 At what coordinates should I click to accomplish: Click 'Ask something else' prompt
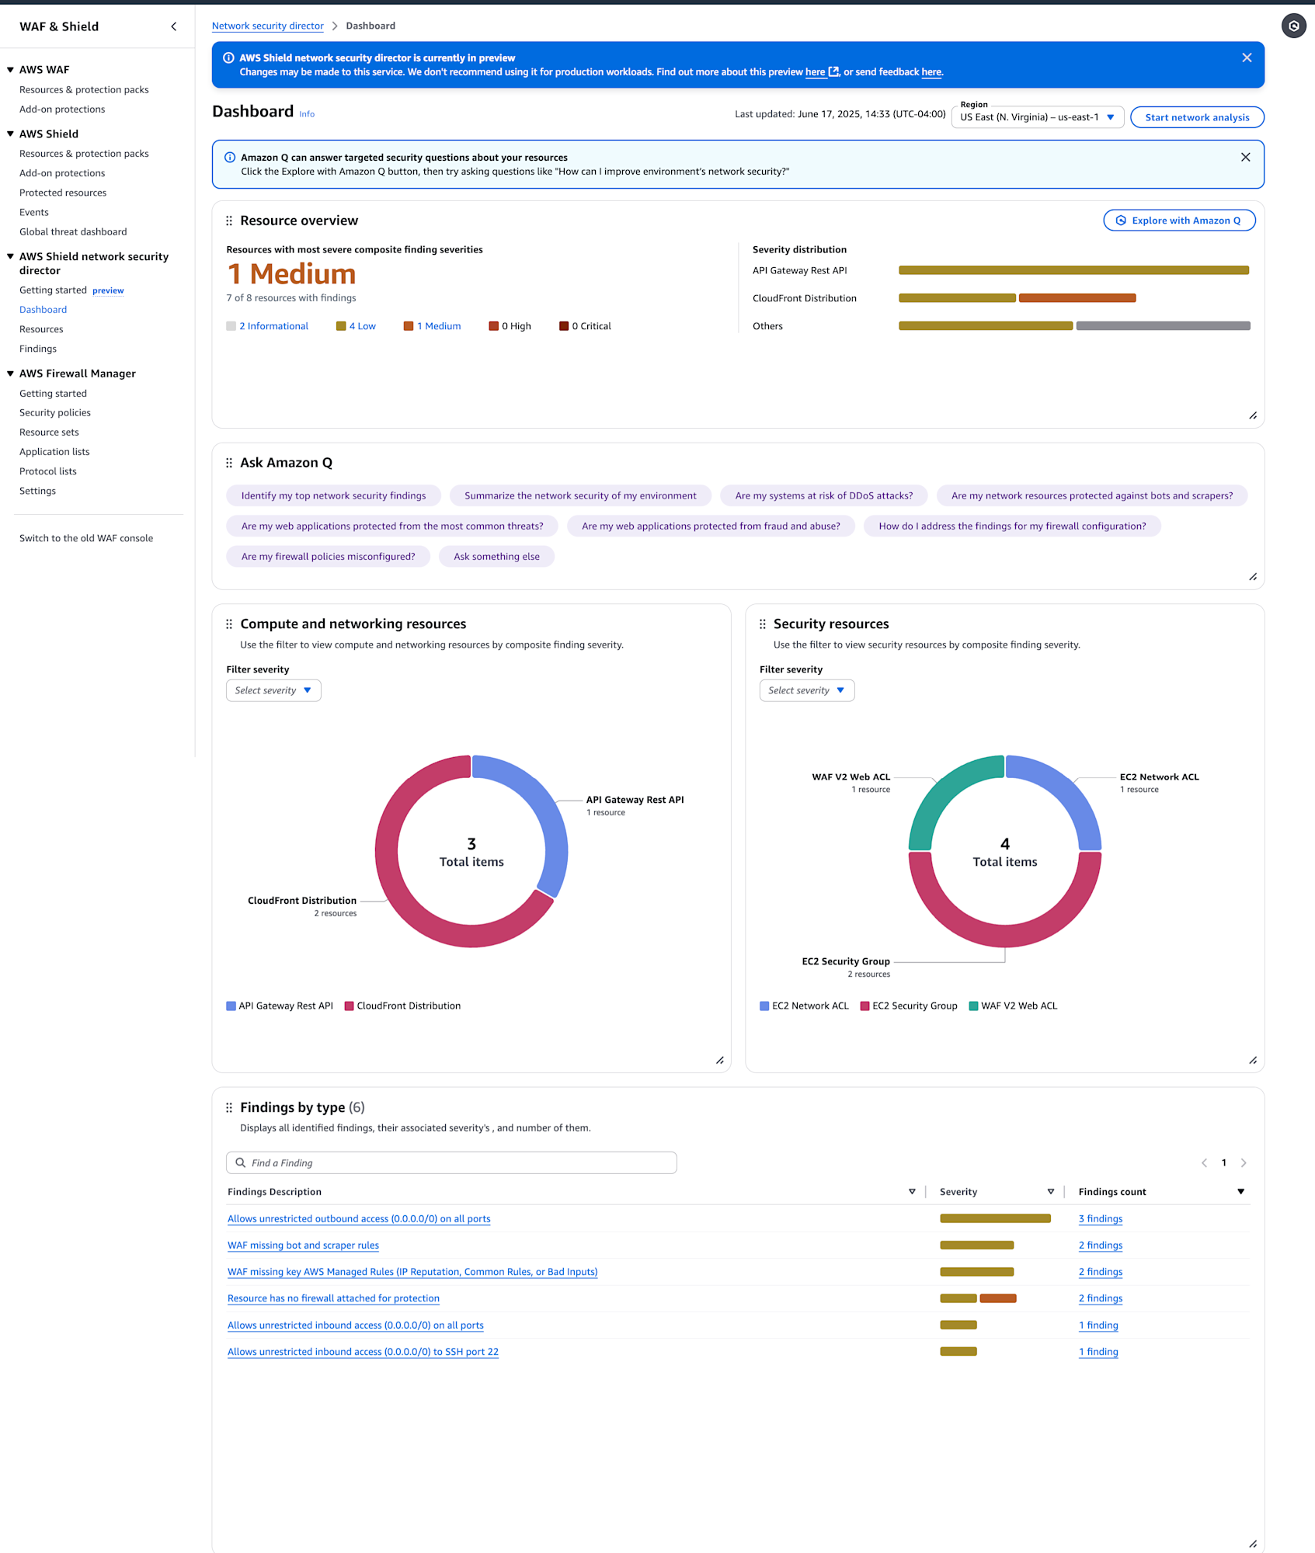pyautogui.click(x=496, y=557)
